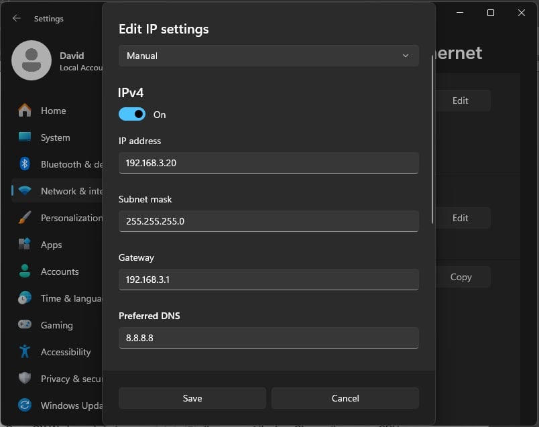Click the David account name
This screenshot has width=539, height=427.
tap(72, 56)
